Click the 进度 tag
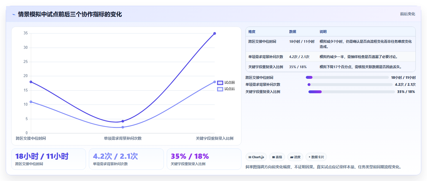The width and height of the screenshot is (427, 181). (x=295, y=157)
